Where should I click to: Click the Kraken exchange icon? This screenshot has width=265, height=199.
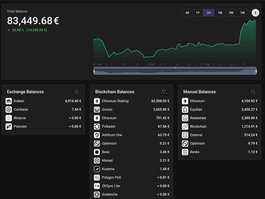(x=9, y=101)
